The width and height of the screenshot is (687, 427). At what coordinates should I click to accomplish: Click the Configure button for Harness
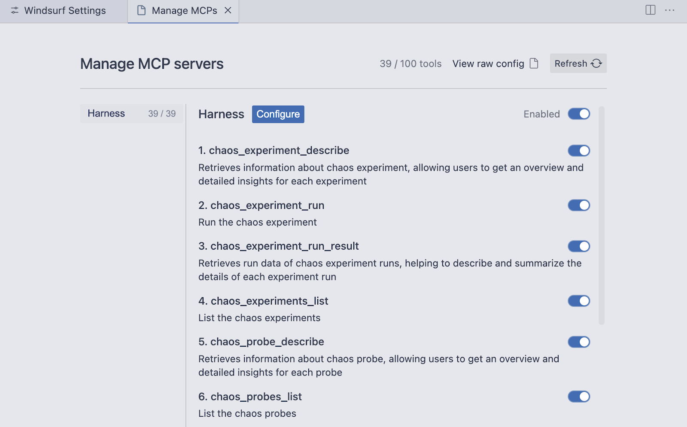pos(278,114)
